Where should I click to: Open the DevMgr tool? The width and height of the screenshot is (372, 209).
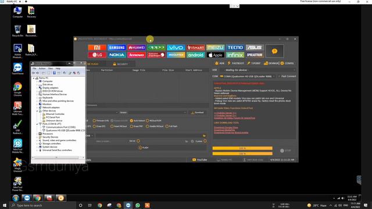(271, 63)
